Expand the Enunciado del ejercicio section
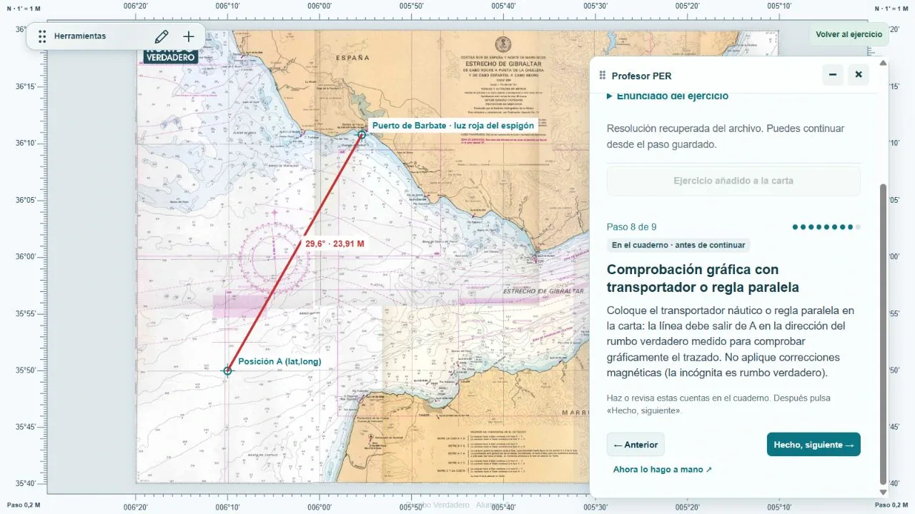Viewport: 915px width, 514px height. [x=668, y=96]
